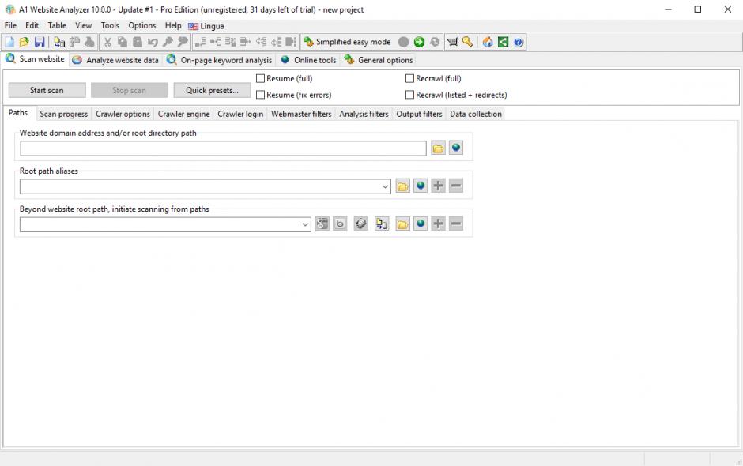Check the Recrawl (full) option
This screenshot has height=466, width=743.
click(x=410, y=79)
